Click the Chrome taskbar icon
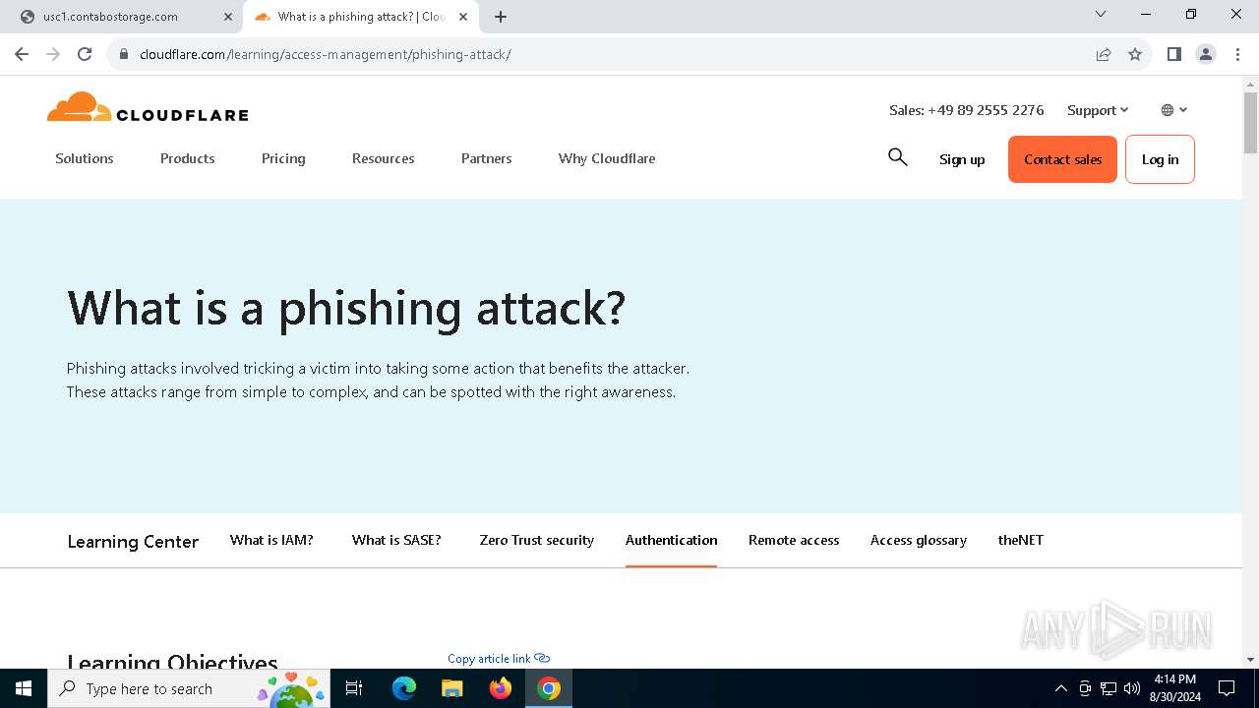The height and width of the screenshot is (708, 1259). [549, 688]
